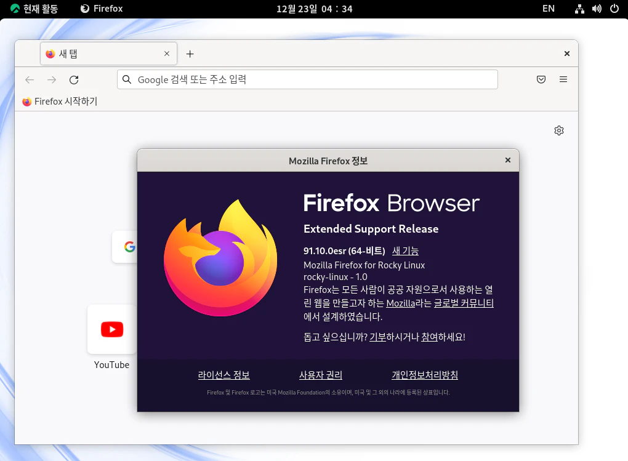Click the volume speaker icon

tap(597, 9)
